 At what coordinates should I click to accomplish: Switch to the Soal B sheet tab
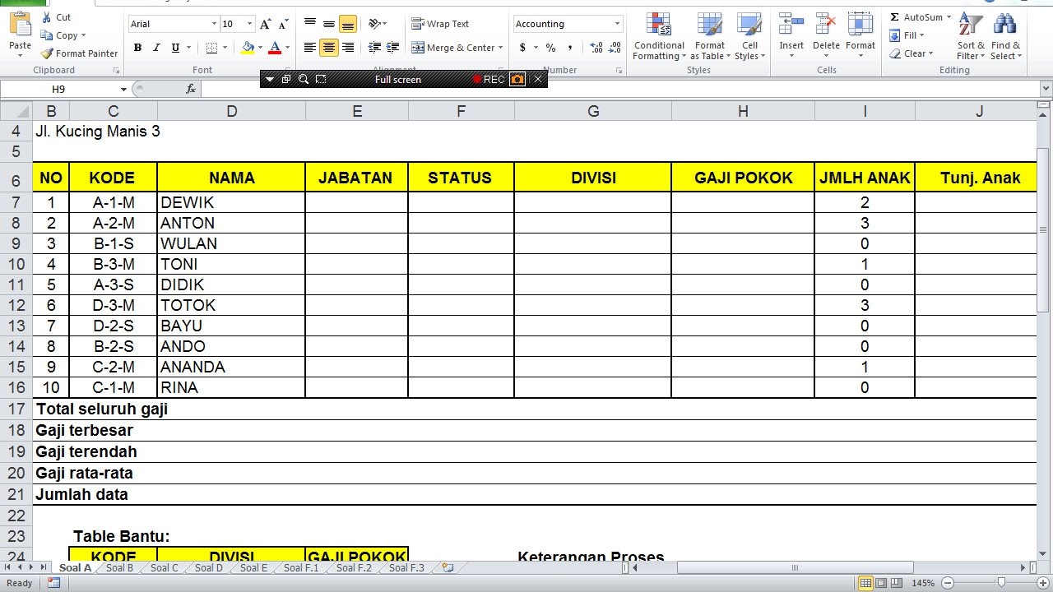pos(119,568)
